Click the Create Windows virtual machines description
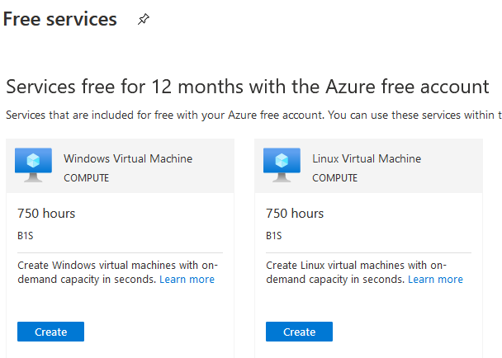The width and height of the screenshot is (502, 358). 118,272
